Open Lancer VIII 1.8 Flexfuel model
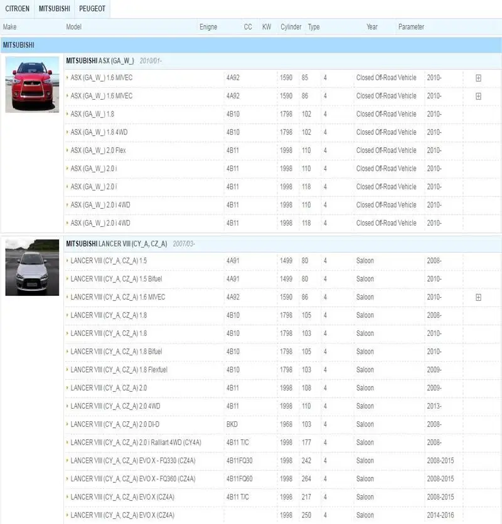 pos(119,370)
